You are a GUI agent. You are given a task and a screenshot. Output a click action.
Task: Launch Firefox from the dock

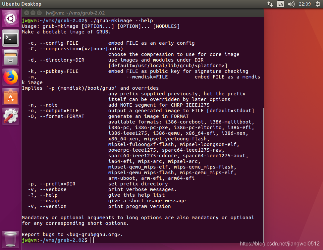pyautogui.click(x=11, y=77)
